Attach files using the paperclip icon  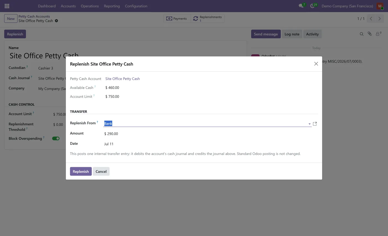(369, 34)
